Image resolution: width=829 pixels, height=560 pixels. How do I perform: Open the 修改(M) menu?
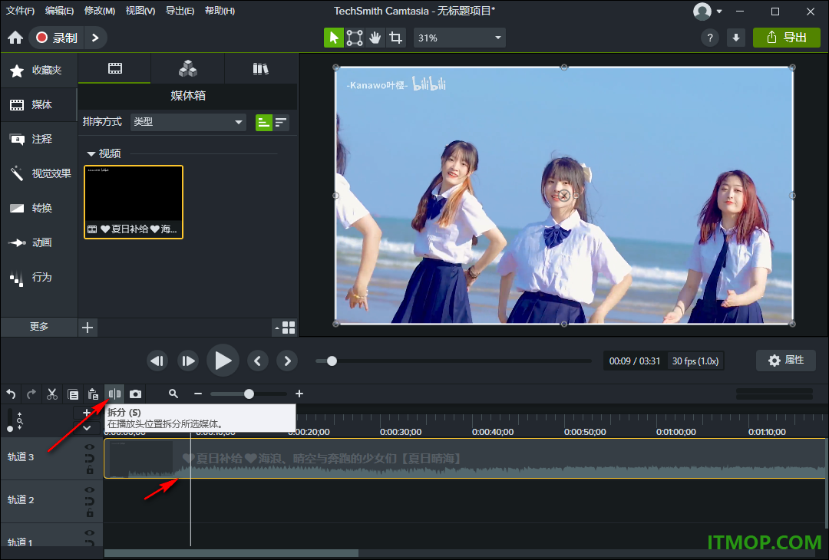(x=99, y=11)
